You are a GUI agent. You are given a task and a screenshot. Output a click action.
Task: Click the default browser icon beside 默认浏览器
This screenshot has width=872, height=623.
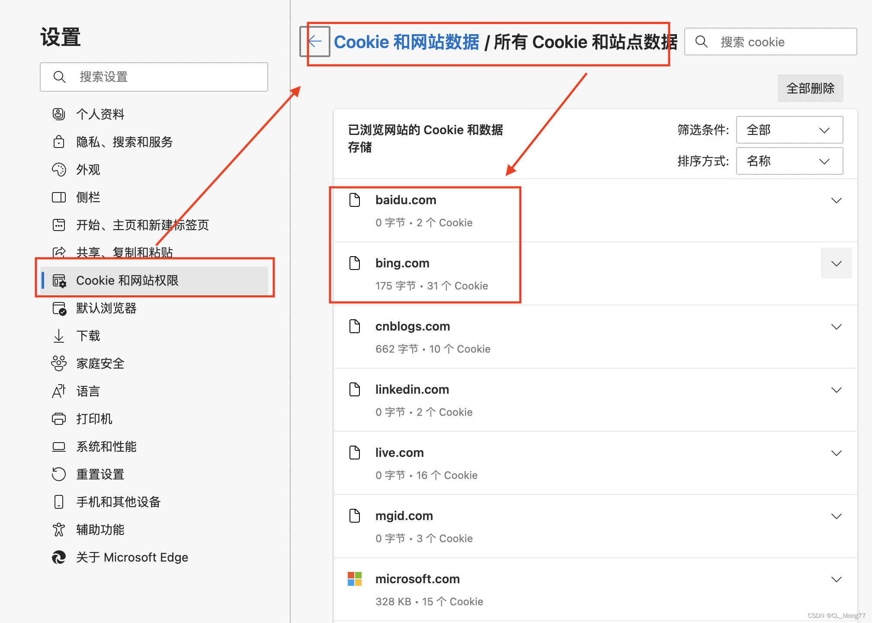pyautogui.click(x=59, y=308)
